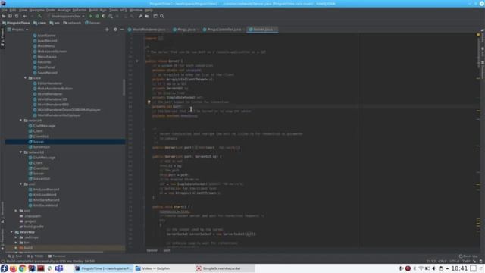Click the network Wi-Fi tray icon
The width and height of the screenshot is (485, 273).
(421, 268)
